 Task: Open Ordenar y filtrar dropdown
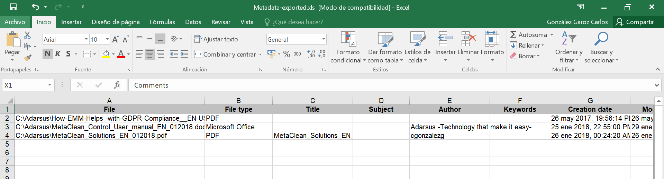click(x=569, y=47)
